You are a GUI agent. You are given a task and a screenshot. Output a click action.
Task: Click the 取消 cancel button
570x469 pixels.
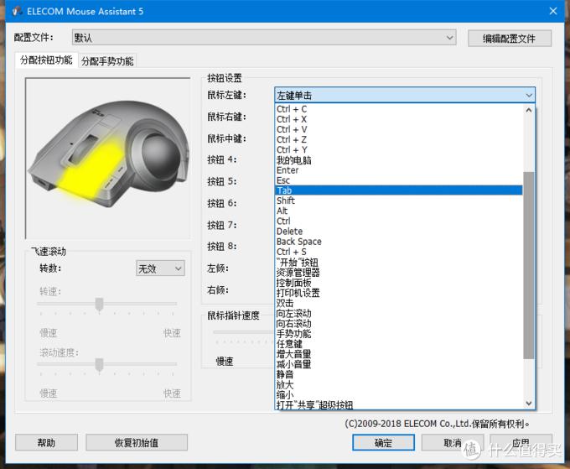[452, 442]
